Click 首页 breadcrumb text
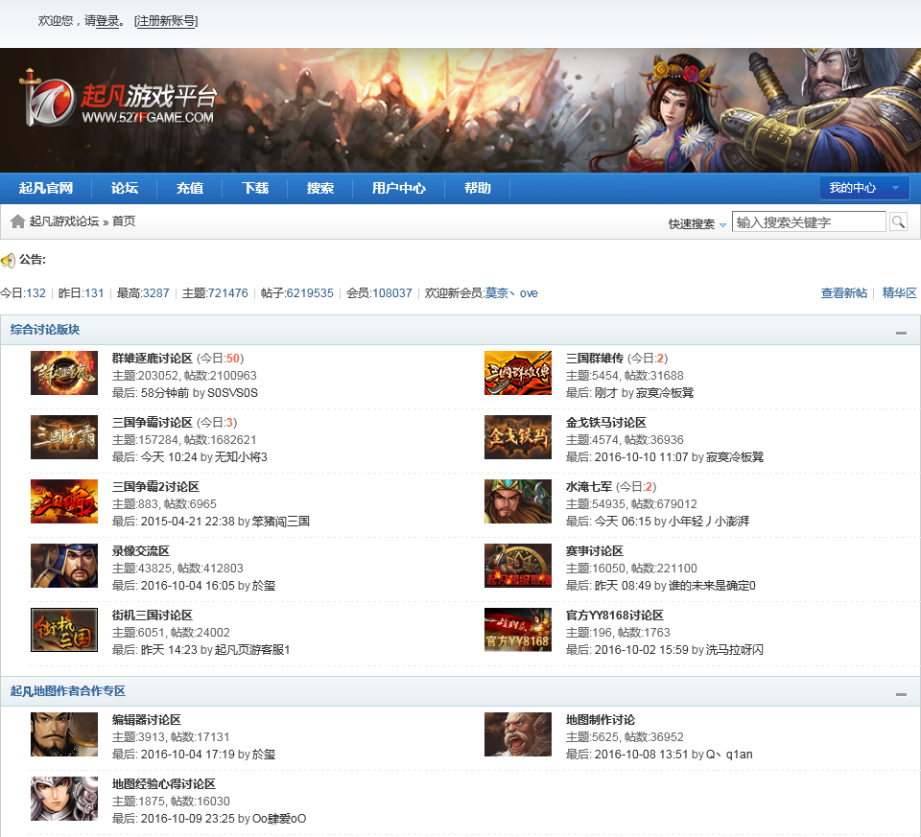The width and height of the screenshot is (921, 837). pos(124,221)
